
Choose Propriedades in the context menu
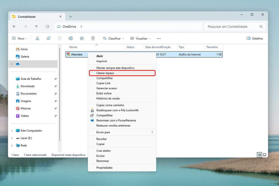coord(104,168)
